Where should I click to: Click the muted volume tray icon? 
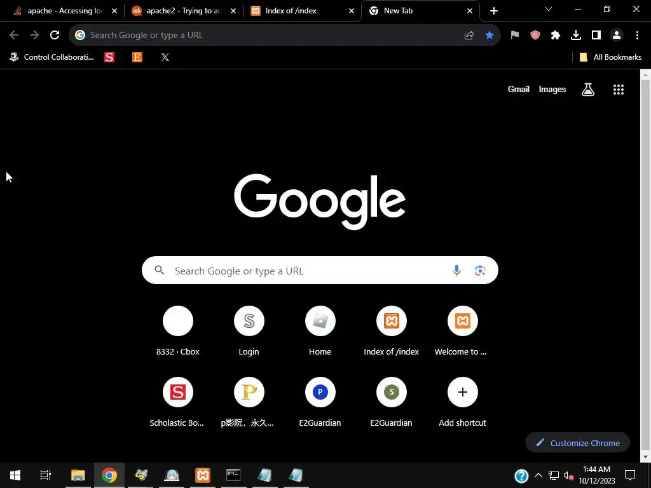(568, 475)
